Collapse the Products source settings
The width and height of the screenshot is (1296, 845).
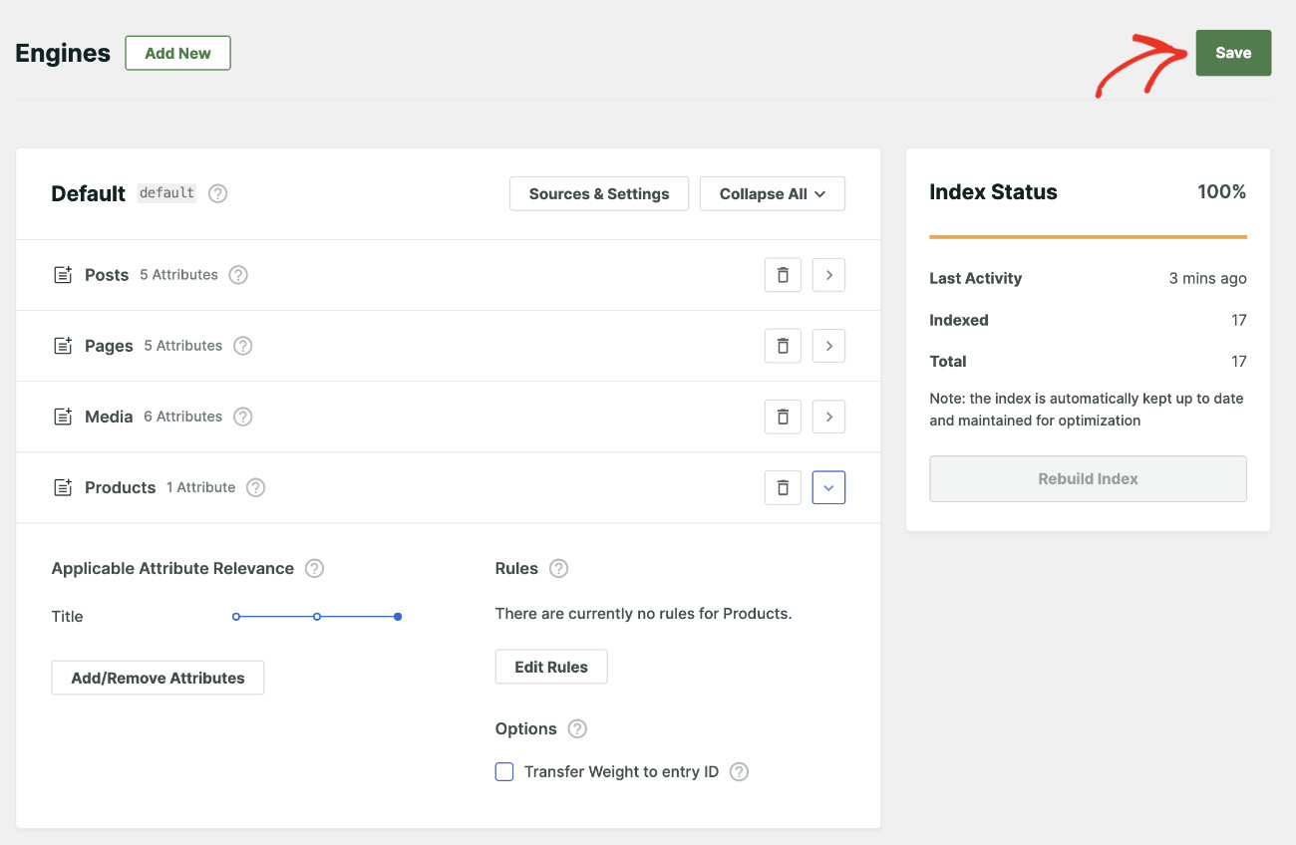[x=828, y=487]
